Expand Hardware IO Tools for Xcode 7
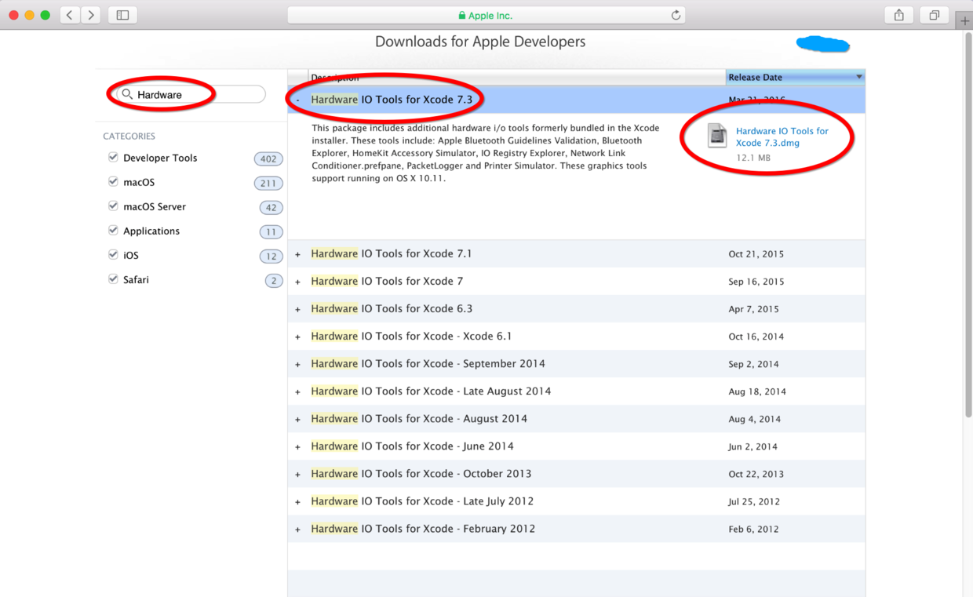This screenshot has width=973, height=597. 298,282
